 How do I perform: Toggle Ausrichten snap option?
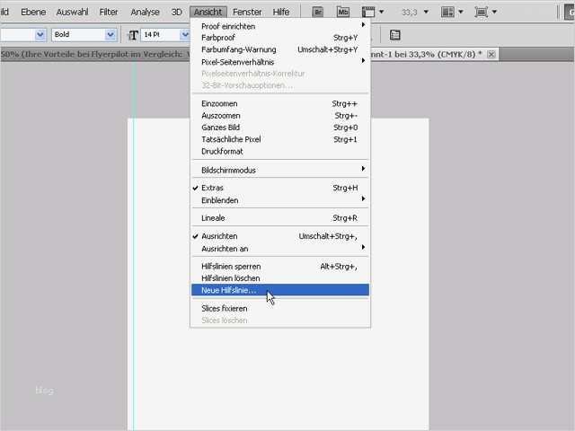[280, 236]
